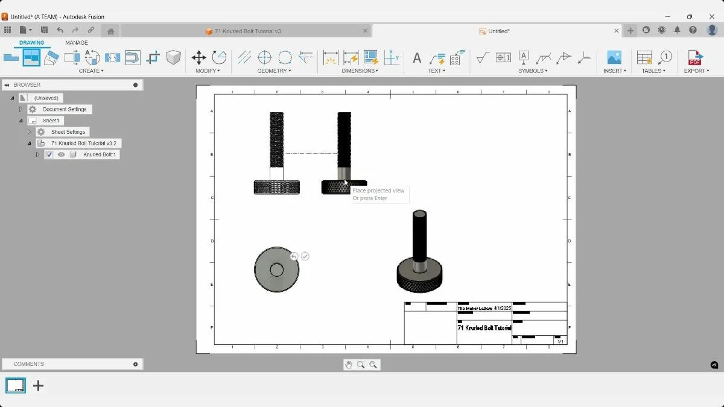The image size is (724, 407).
Task: Open the MODIFY dropdown
Action: (208, 71)
